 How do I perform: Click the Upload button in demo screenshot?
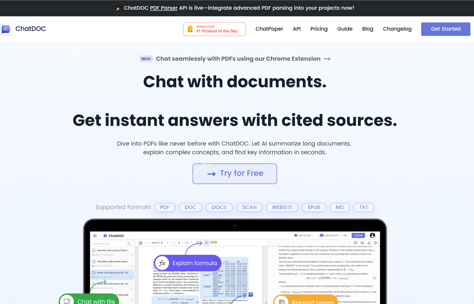coord(358,236)
